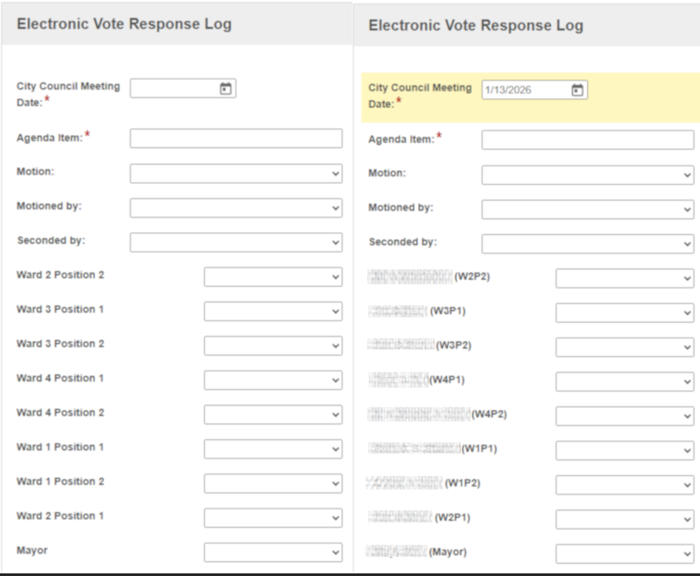Open the Ward 3 Position 1 vote dropdown
700x576 pixels.
click(272, 311)
